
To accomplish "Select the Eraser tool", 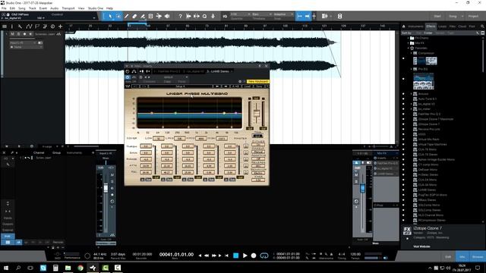I will coord(134,16).
